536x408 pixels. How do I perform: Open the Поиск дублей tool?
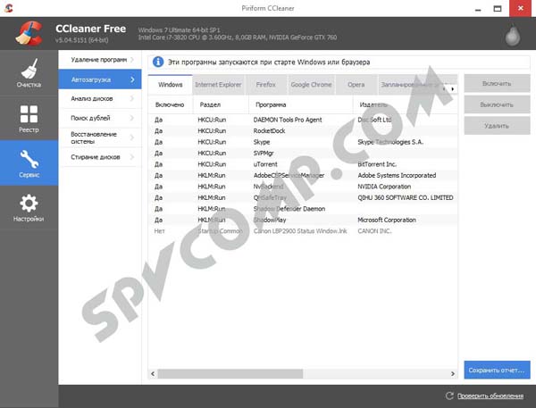tap(92, 118)
